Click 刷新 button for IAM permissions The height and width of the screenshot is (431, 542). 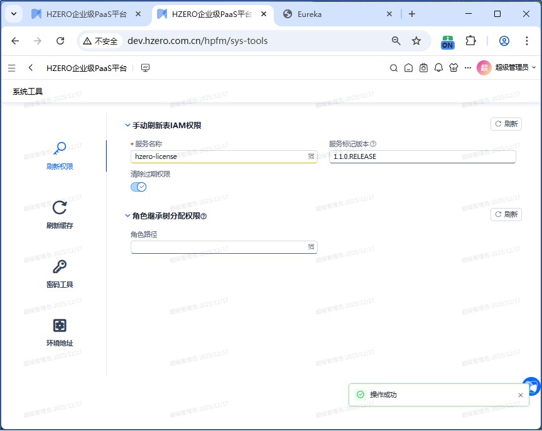pos(506,124)
